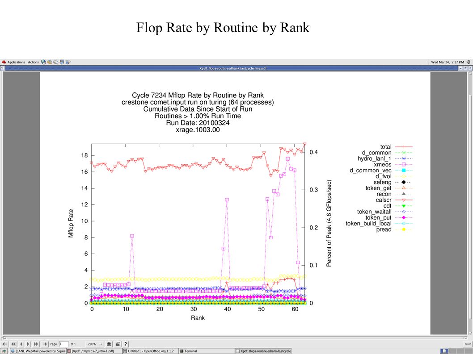Viewport: 473px width, 354px height.
Task: Click 'Mflop Rate' y-axis label
Action: point(71,223)
